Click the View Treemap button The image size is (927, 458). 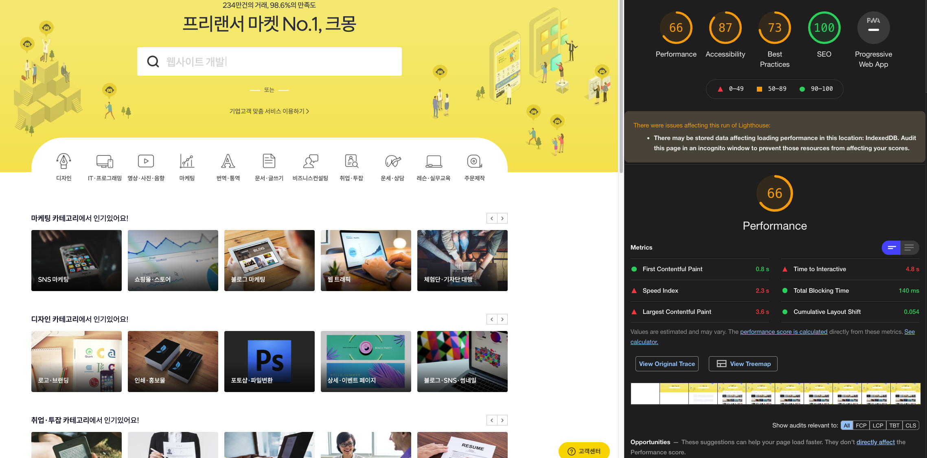coord(743,364)
